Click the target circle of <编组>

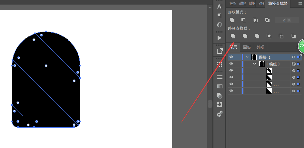[x=294, y=64]
